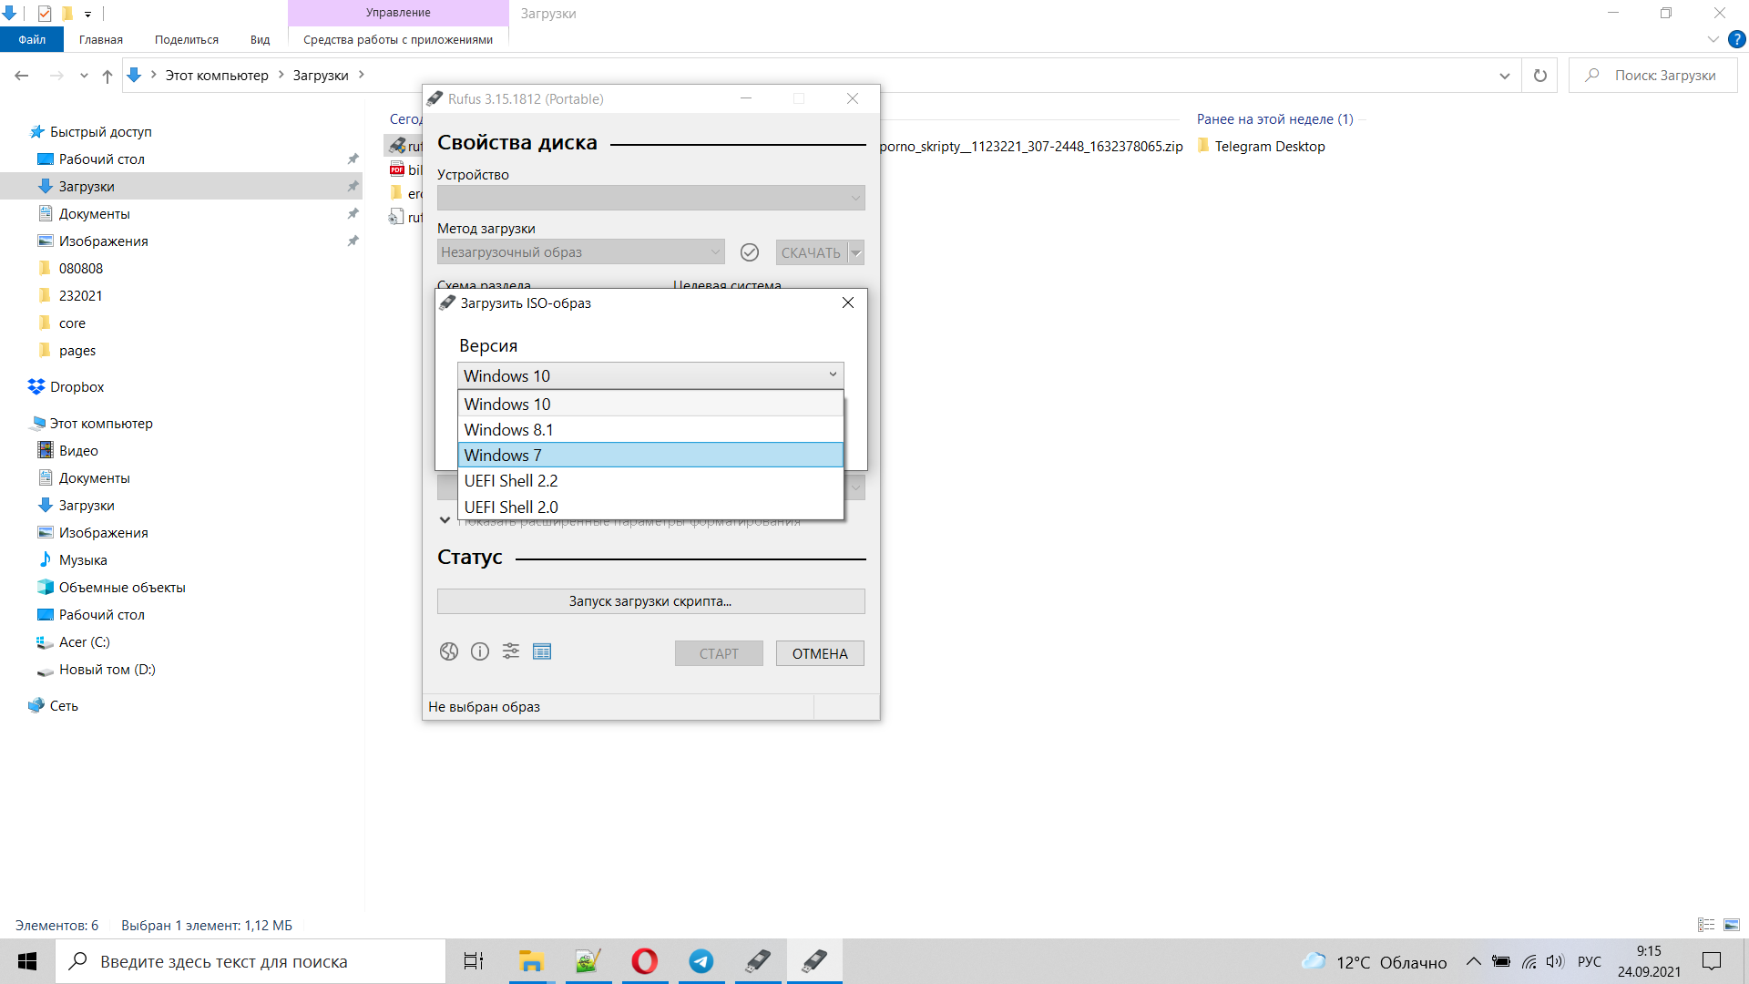Click the Поиск: Загрузки search field
The height and width of the screenshot is (984, 1749).
point(1665,76)
